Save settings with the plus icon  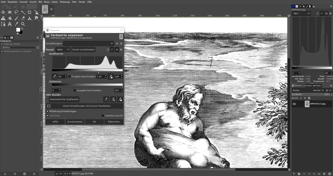click(x=117, y=43)
